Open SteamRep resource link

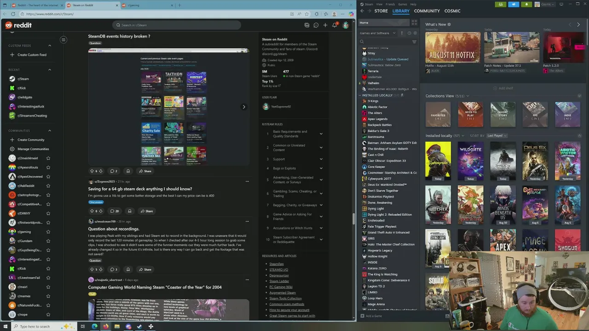pos(277,264)
